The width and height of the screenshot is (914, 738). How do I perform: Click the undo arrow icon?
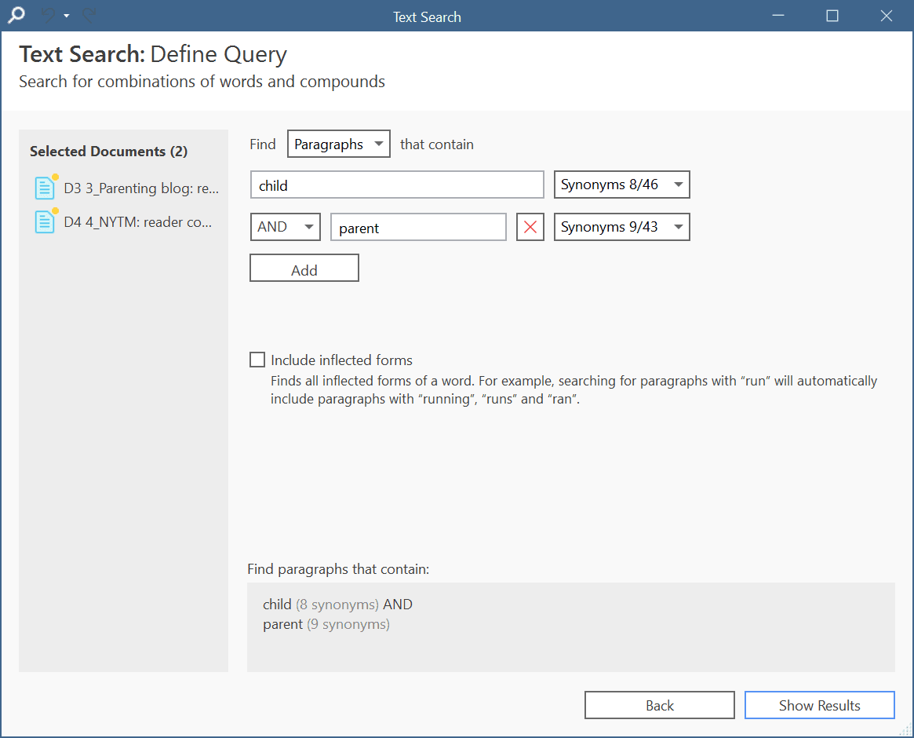tap(49, 16)
